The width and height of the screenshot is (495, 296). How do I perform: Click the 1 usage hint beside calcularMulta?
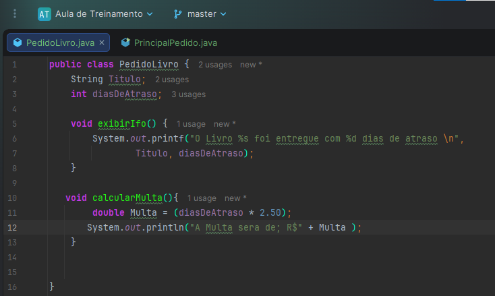click(202, 198)
